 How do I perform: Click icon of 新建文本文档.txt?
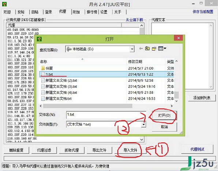[43, 98]
